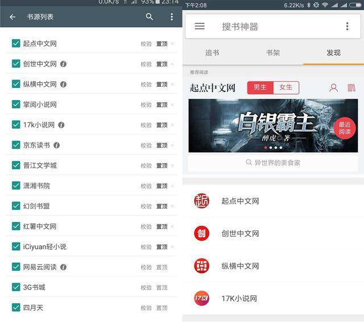Open the bookshelf icon beside profile icon

click(x=351, y=88)
